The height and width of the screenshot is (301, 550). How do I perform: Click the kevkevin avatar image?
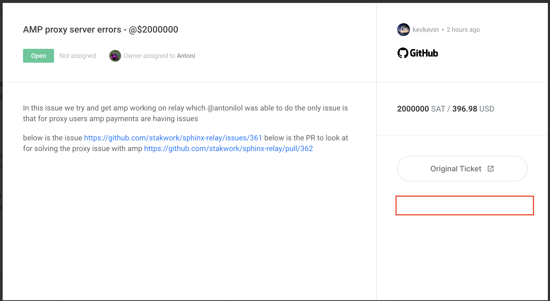click(x=403, y=30)
